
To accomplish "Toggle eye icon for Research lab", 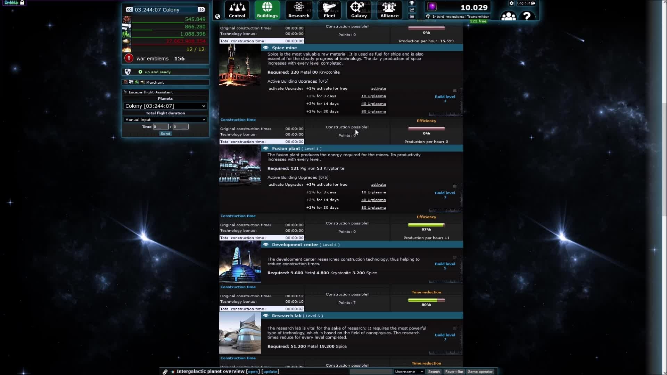I will [x=266, y=316].
